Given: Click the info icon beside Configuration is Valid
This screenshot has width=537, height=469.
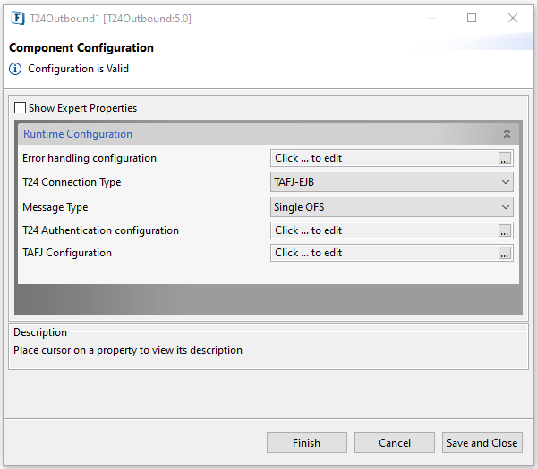Looking at the screenshot, I should (x=15, y=69).
